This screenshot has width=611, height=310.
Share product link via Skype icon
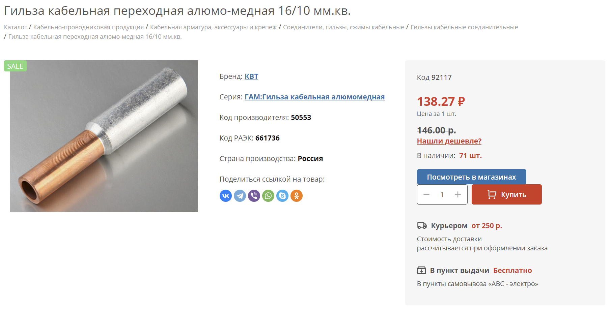pos(282,196)
